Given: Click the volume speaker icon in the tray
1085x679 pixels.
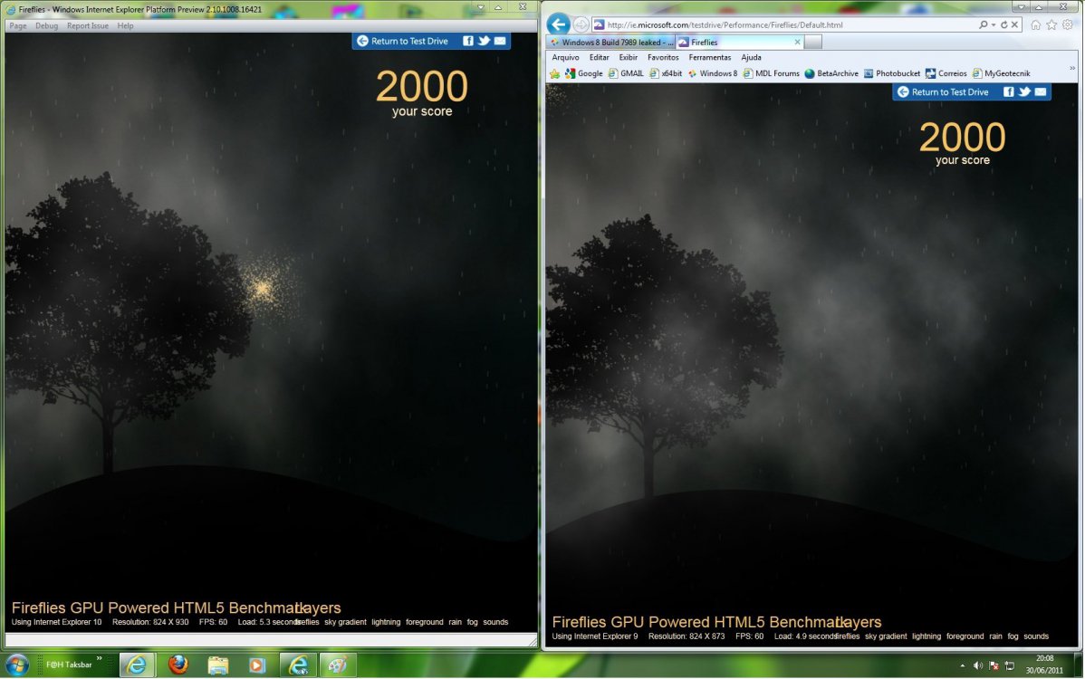Looking at the screenshot, I should (978, 665).
